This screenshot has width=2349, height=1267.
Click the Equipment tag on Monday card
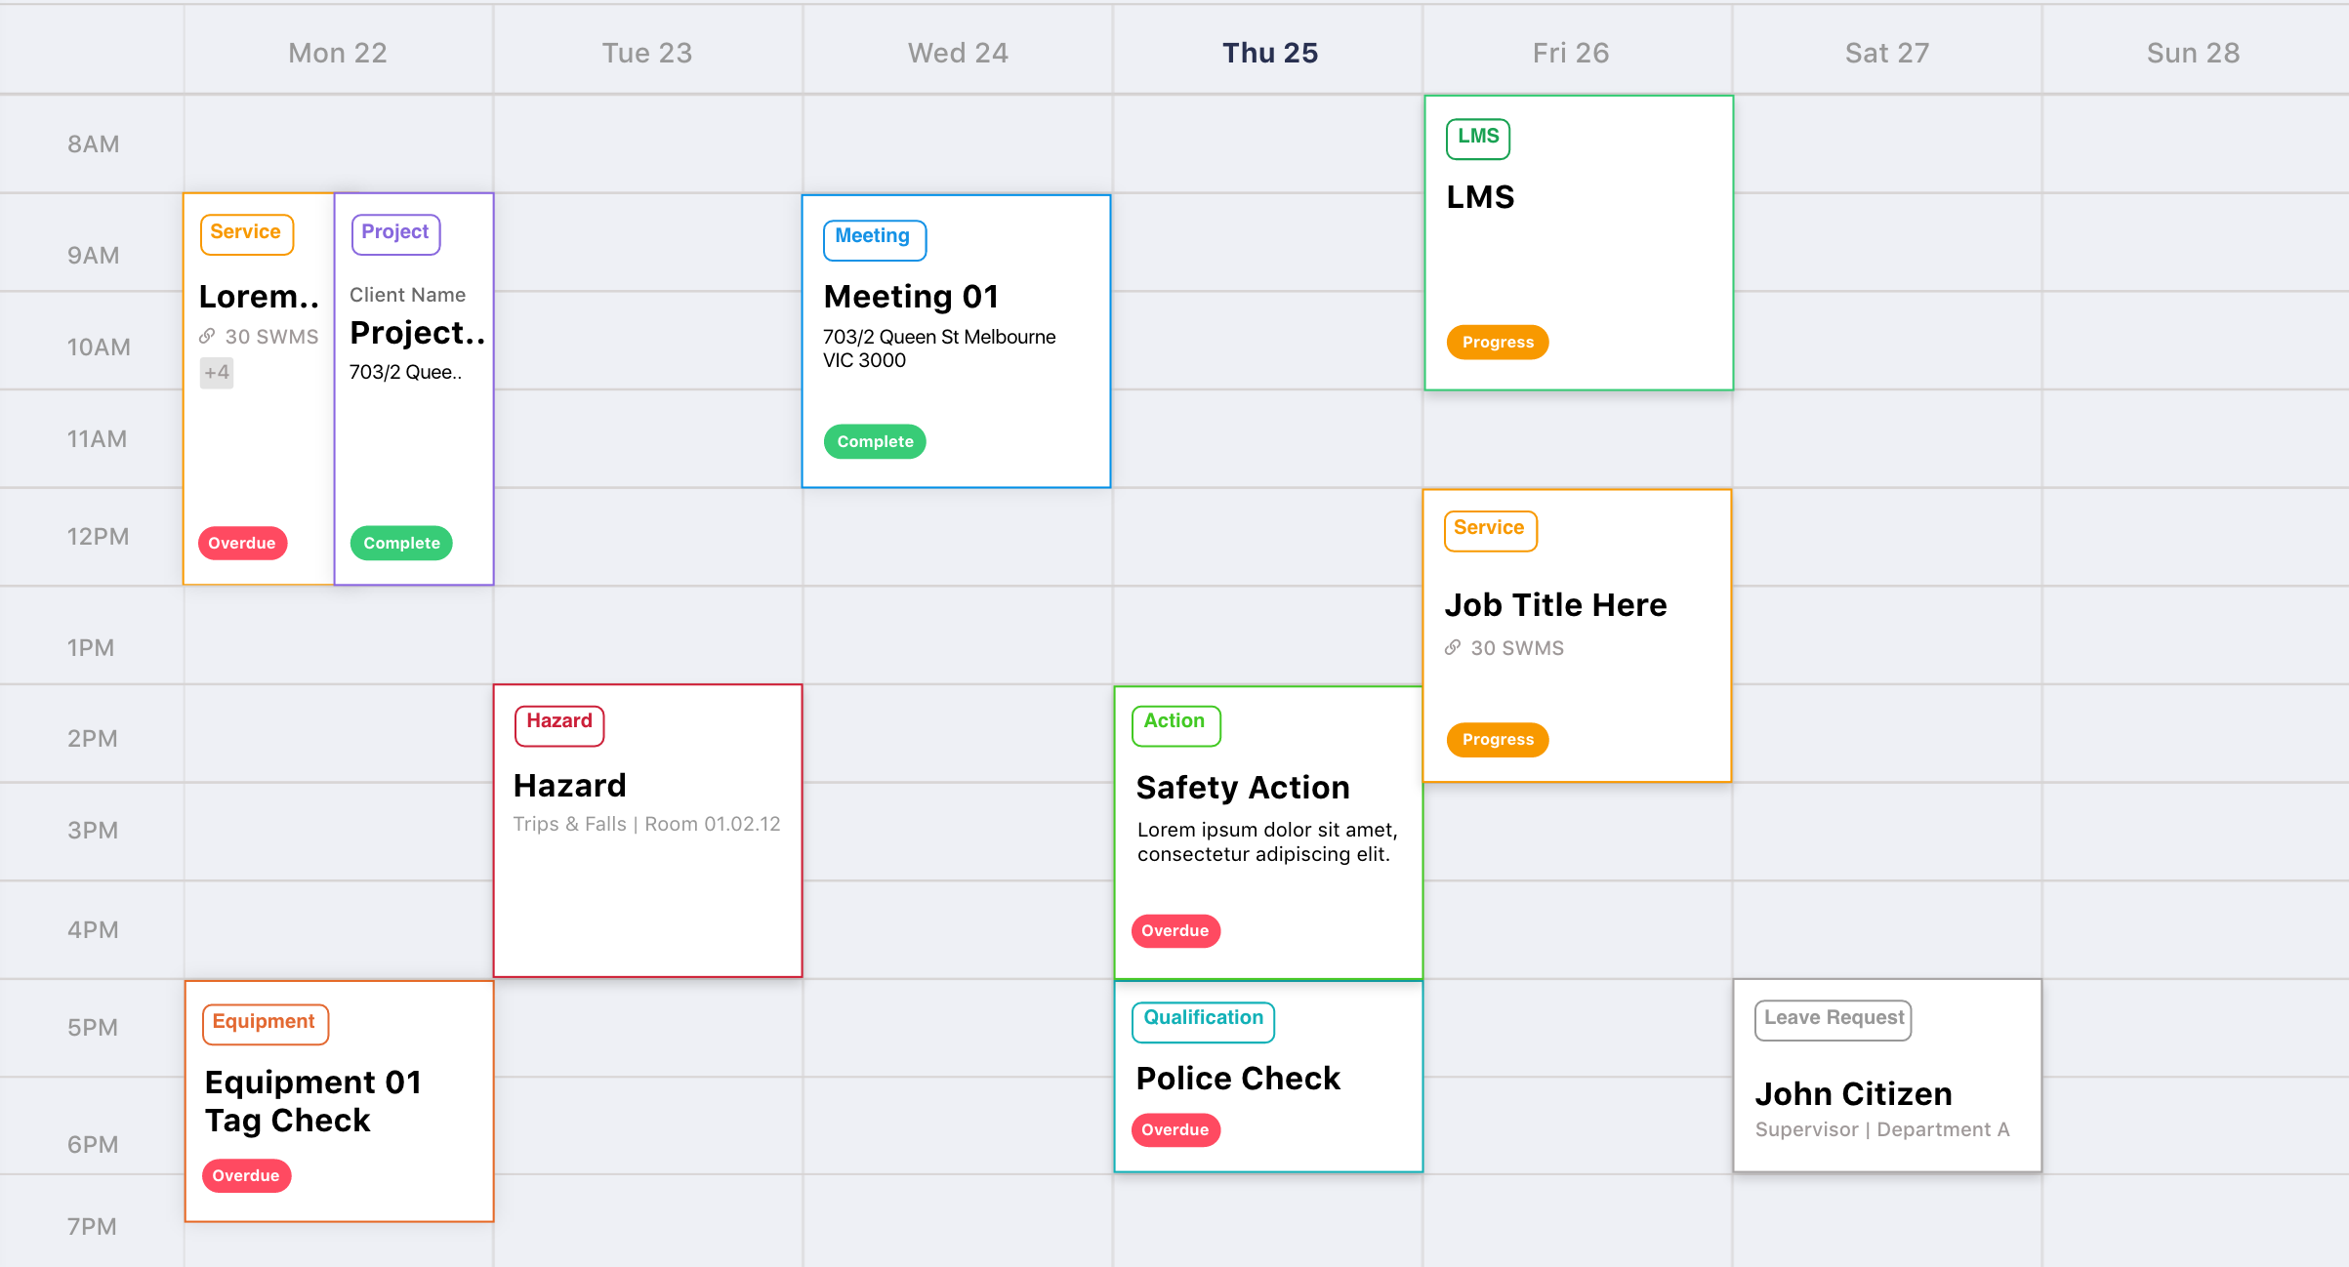[264, 1023]
